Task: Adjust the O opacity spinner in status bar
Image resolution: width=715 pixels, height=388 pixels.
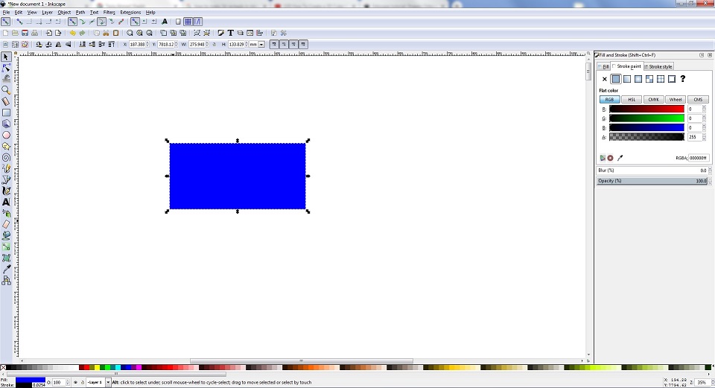Action: (x=68, y=382)
